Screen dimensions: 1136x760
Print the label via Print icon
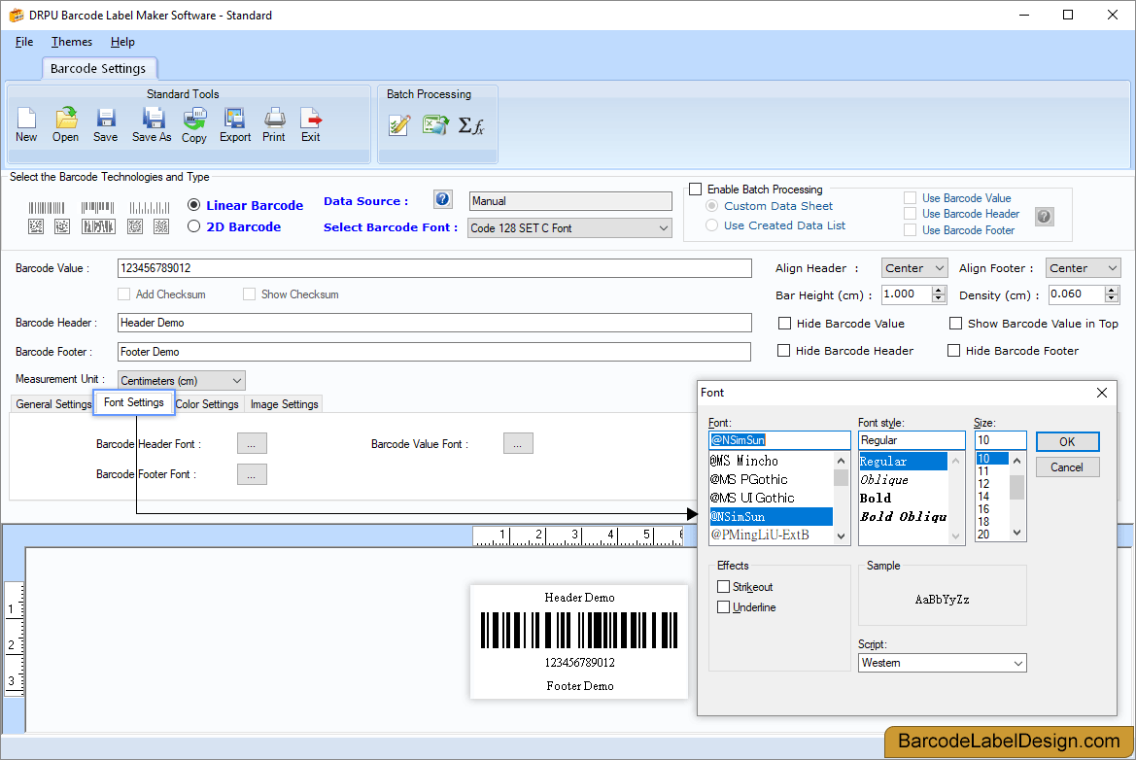[274, 124]
